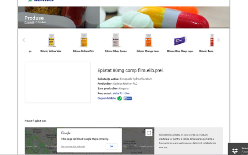This screenshot has height=155, width=248.
Task: Open the Bitonic Golden Oils product label
Action: click(83, 51)
